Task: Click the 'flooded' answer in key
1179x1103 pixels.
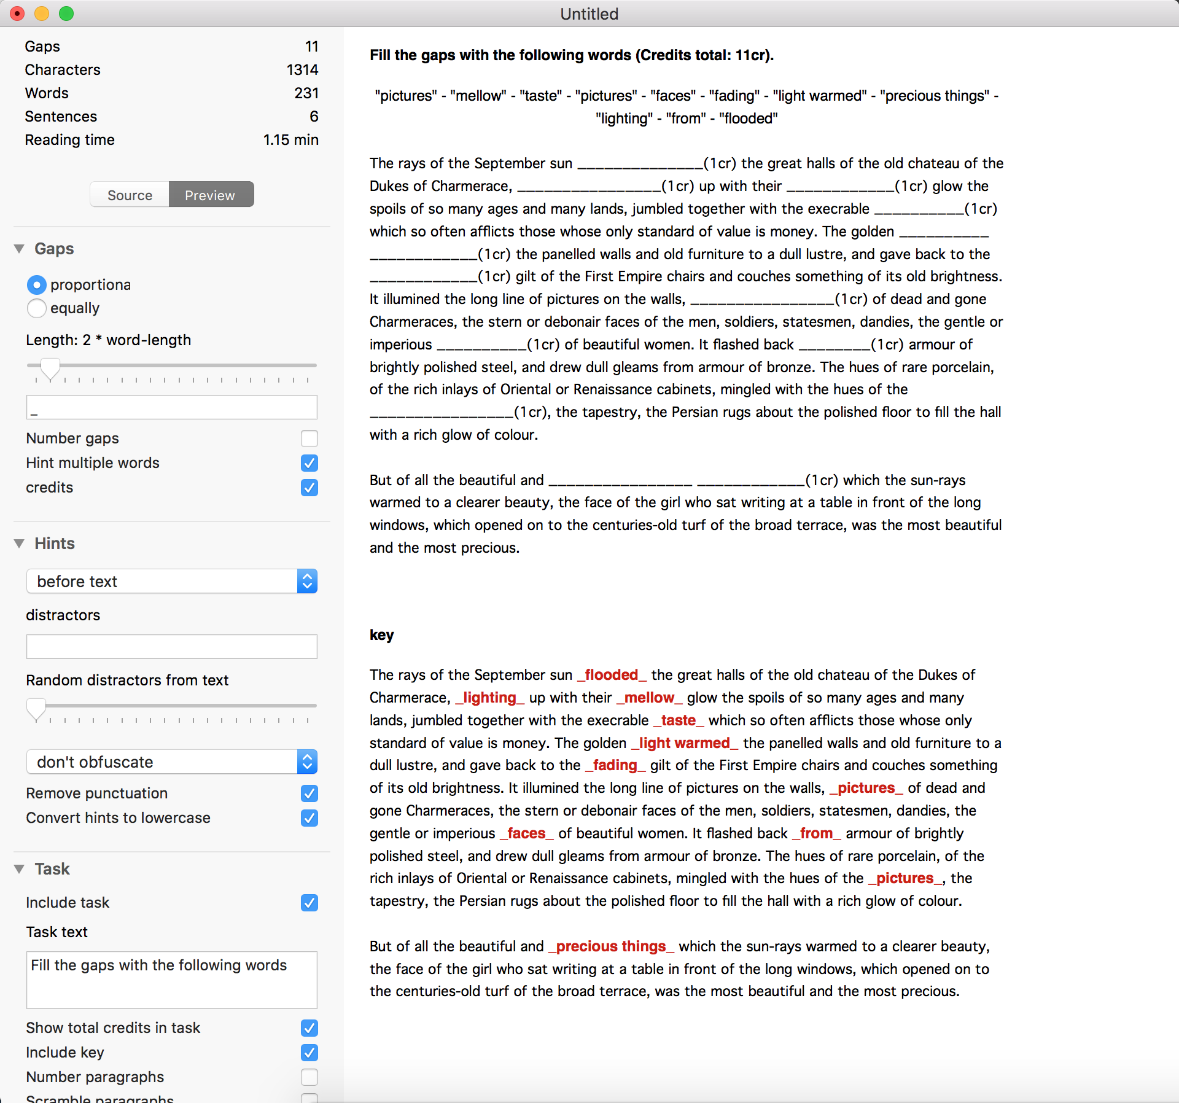Action: tap(611, 675)
